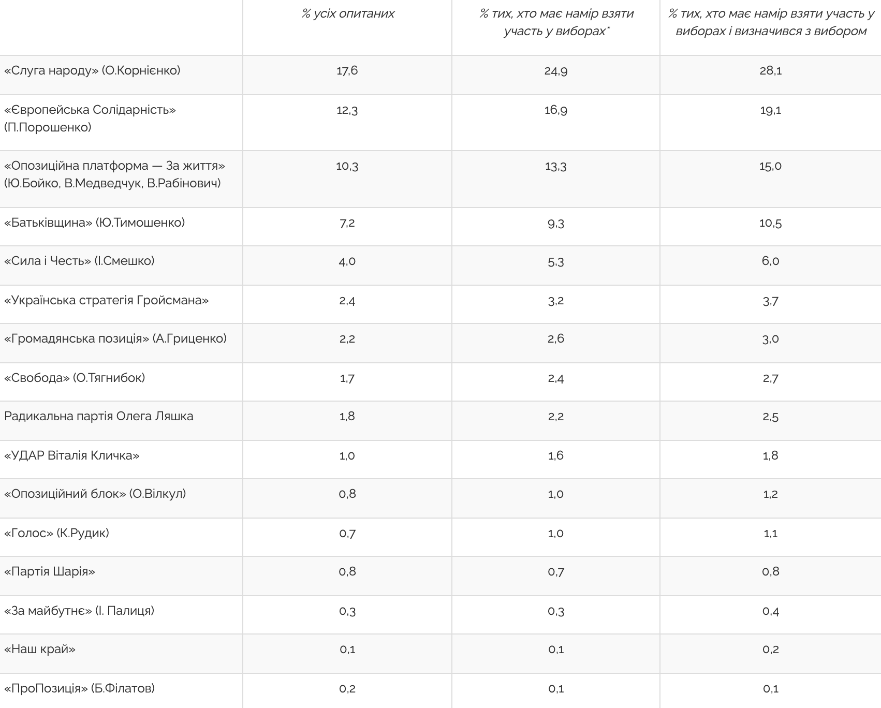Click the «Слуга народу» (О.Корнієнко) row label
This screenshot has height=708, width=881.
click(92, 70)
